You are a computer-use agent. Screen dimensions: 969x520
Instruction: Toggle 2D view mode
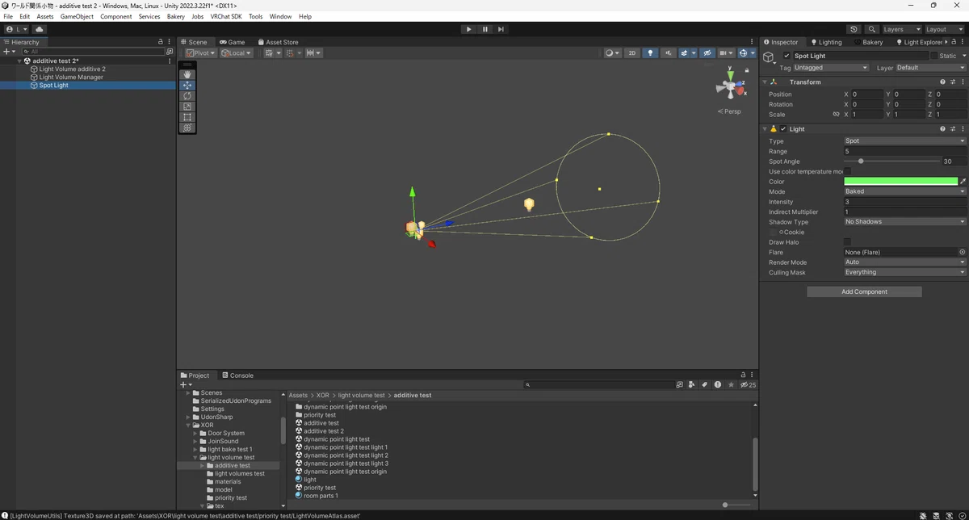point(632,53)
